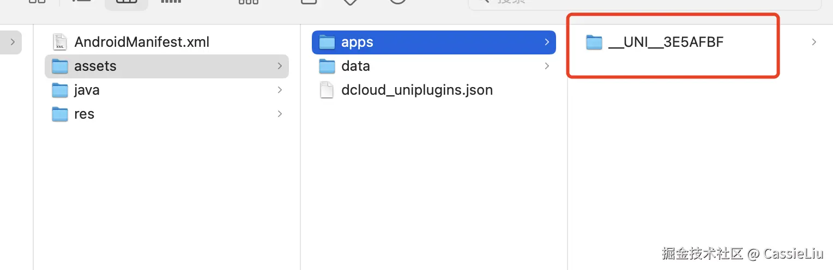Select the __UNI__3E5AFBF folder icon
This screenshot has height=270, width=833.
point(594,42)
